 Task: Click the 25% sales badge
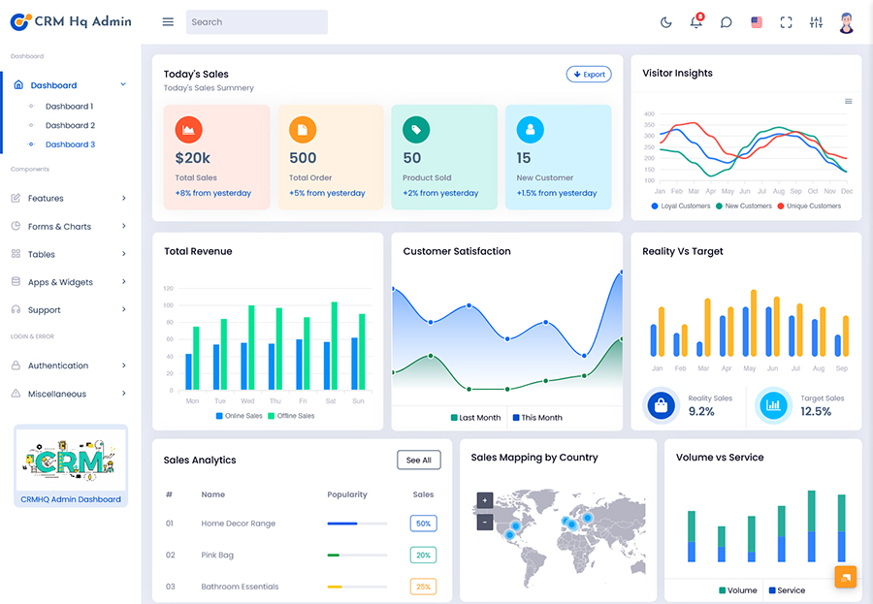[x=423, y=587]
